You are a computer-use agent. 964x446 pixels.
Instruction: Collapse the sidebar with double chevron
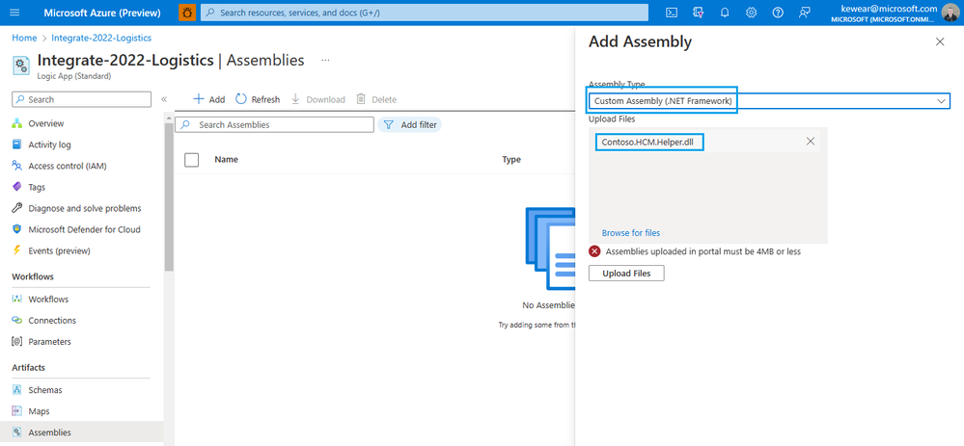164,99
